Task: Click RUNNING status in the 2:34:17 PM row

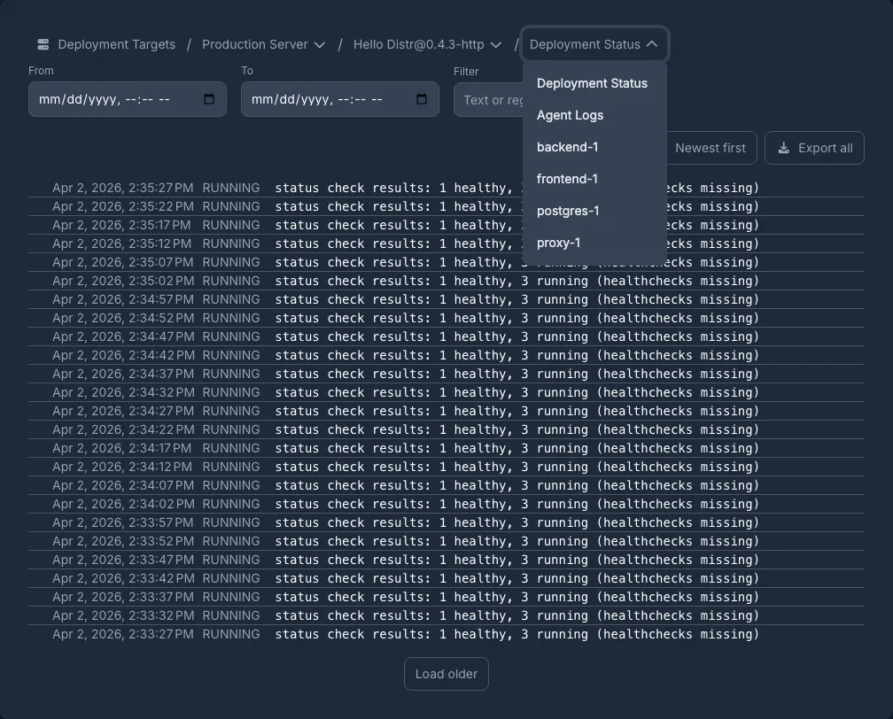Action: click(231, 448)
